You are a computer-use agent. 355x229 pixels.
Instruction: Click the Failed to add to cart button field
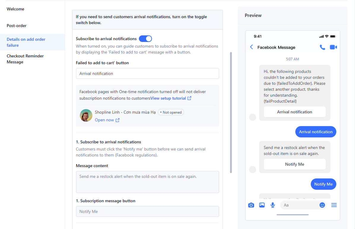147,73
